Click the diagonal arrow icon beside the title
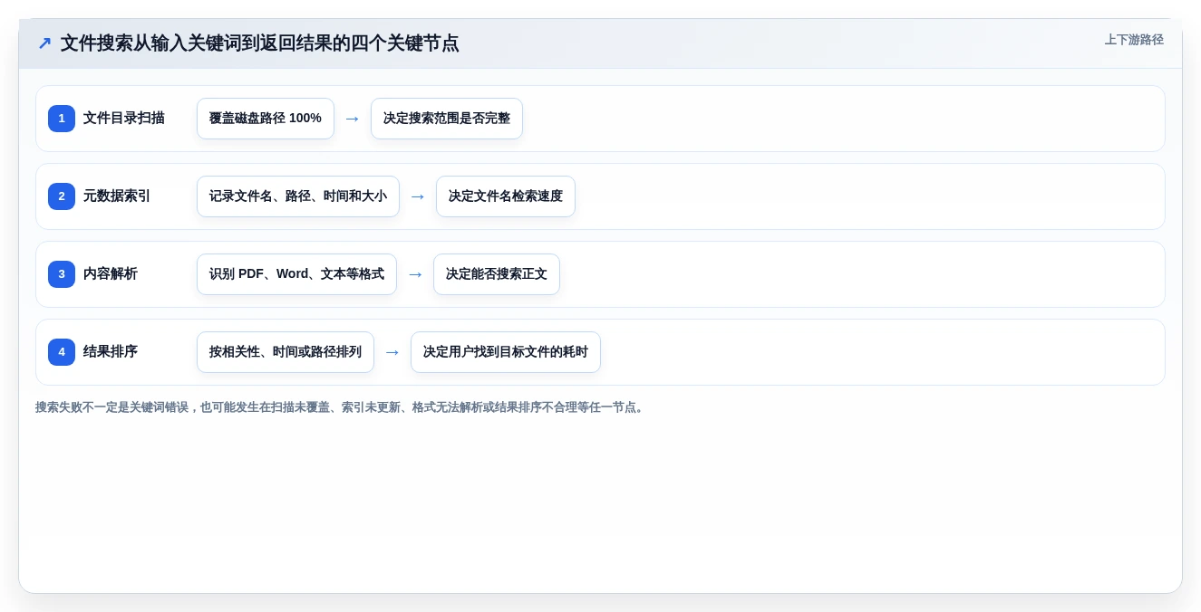This screenshot has height=612, width=1201. (44, 43)
